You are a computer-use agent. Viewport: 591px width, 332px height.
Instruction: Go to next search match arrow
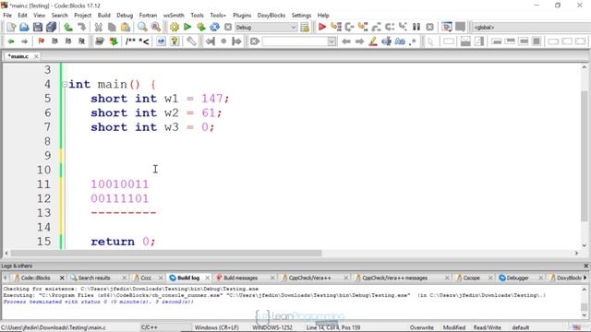tap(359, 41)
